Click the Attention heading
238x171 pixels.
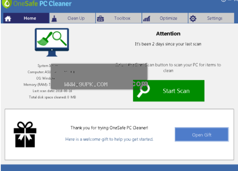(168, 34)
